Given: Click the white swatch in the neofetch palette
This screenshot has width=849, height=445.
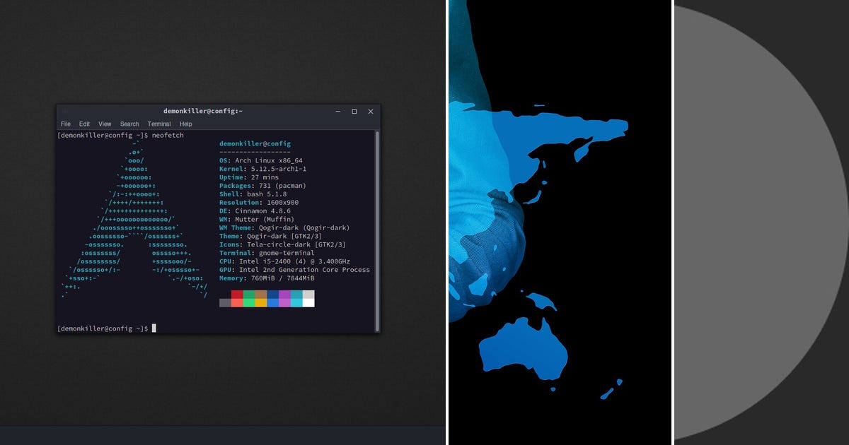Looking at the screenshot, I should pyautogui.click(x=309, y=299).
